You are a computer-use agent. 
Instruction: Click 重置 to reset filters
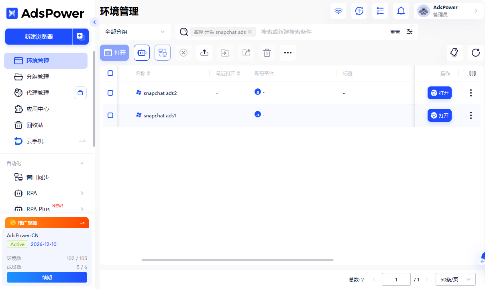(395, 32)
